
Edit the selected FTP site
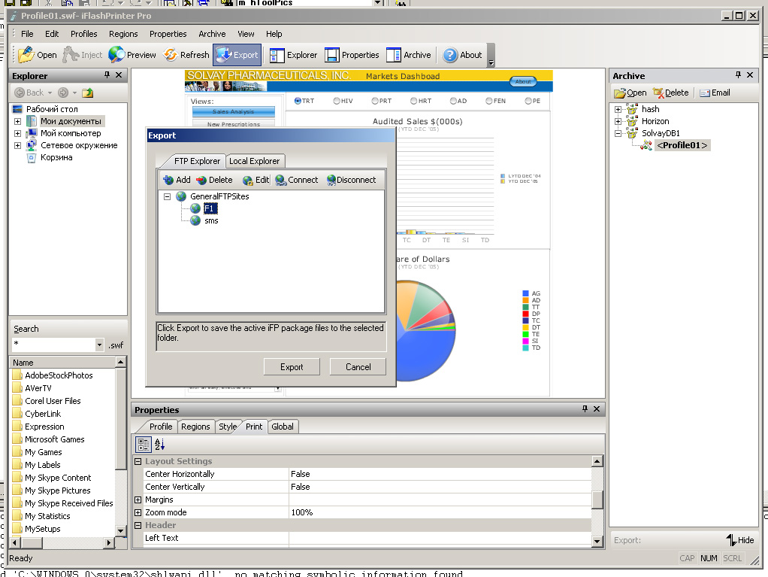coord(255,180)
